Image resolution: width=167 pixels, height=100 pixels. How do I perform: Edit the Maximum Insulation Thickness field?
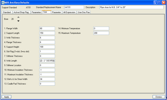click(47, 75)
